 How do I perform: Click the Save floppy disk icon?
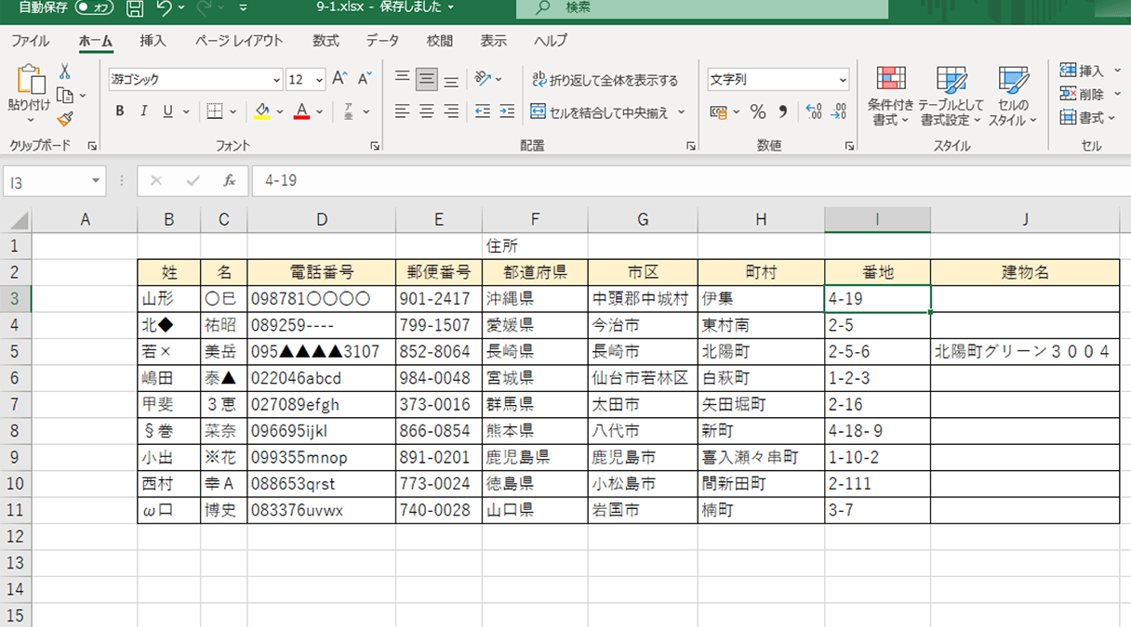(135, 8)
